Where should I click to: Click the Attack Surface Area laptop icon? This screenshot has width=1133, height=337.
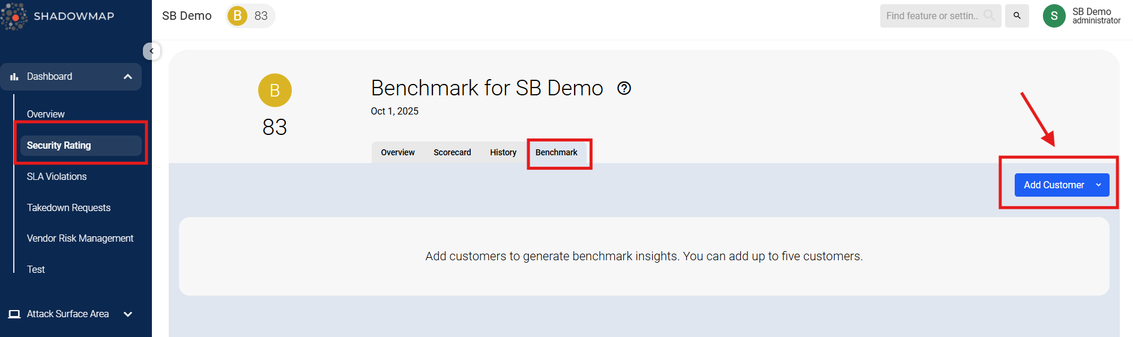click(x=14, y=314)
